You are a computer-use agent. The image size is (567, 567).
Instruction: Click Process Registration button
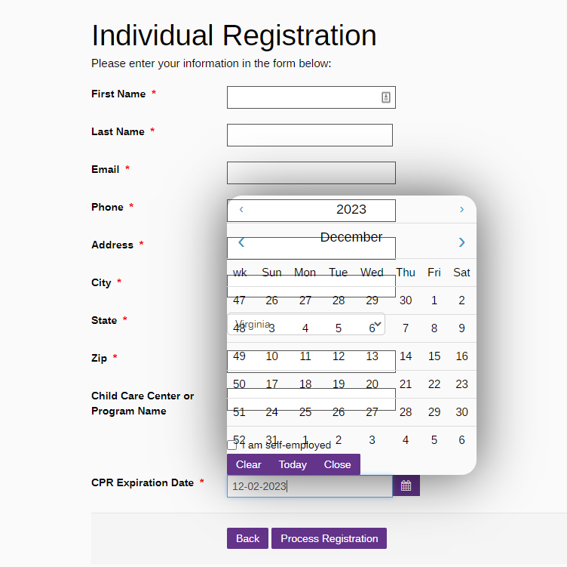pos(329,538)
